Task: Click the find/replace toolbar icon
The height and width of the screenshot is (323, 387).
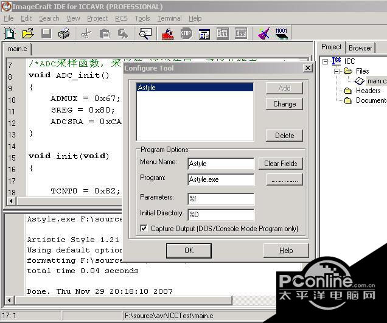Action: click(x=123, y=33)
